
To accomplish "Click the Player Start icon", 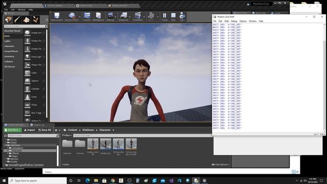I will 27,65.
